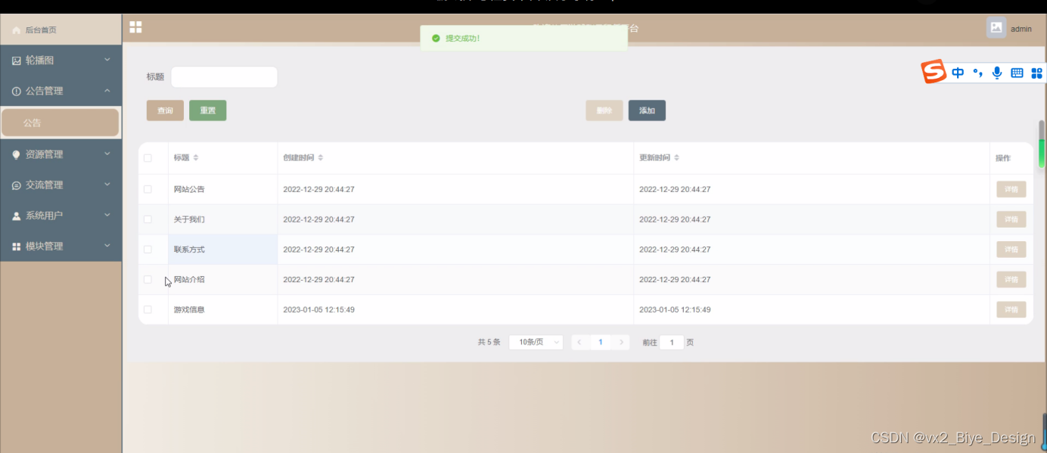
Task: Click the module squares icon next to 模块管理
Action: tap(17, 247)
